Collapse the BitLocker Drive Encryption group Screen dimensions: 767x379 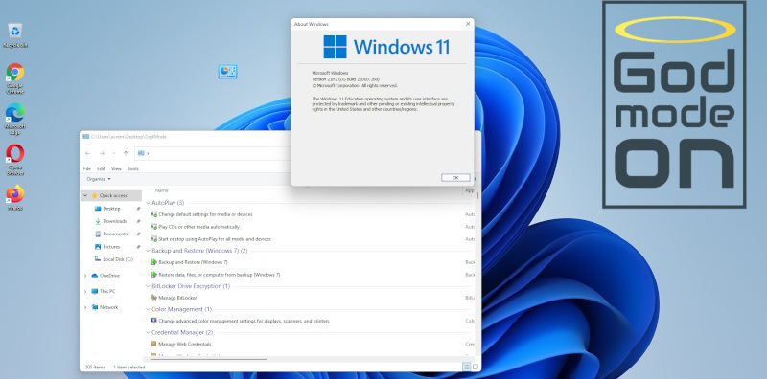coord(149,286)
